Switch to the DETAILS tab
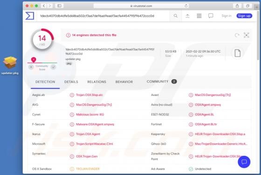 point(71,82)
